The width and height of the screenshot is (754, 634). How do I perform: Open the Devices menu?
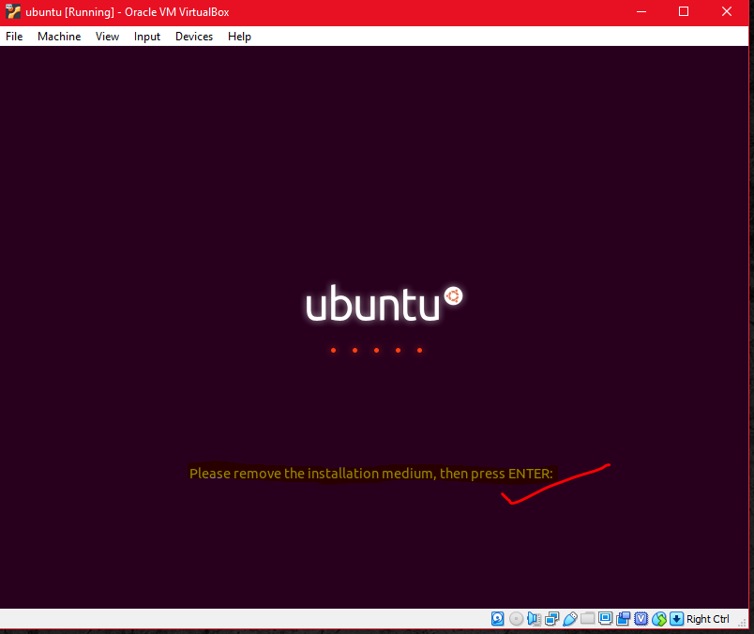194,37
